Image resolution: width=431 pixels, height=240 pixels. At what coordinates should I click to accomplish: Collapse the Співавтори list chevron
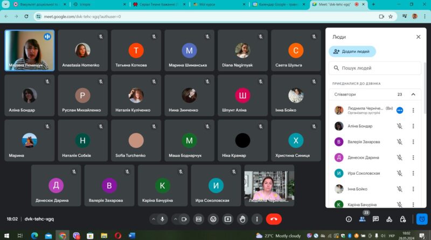pos(413,94)
